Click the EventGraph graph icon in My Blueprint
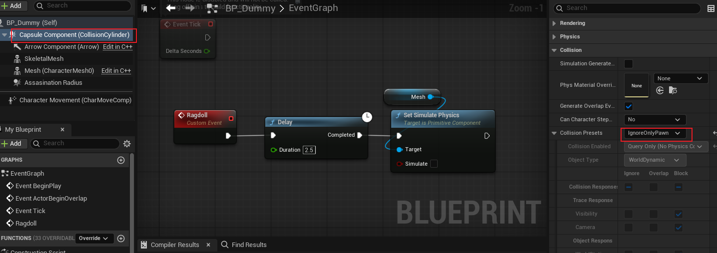Screen dimensions: 717x253 pos(5,174)
